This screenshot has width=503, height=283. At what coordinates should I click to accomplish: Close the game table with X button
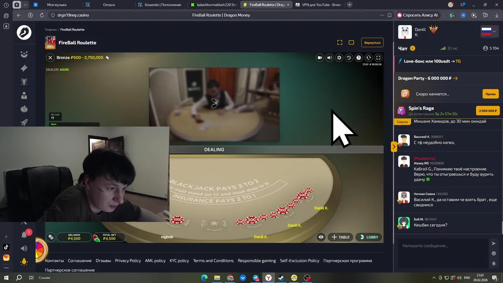50,57
